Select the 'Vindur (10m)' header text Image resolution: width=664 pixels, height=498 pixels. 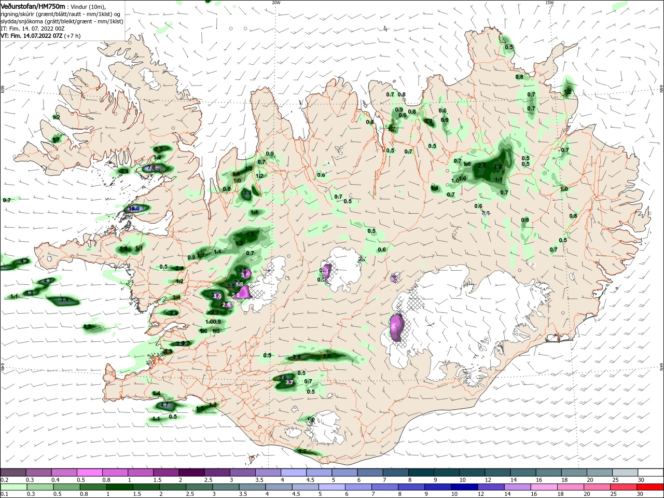[88, 6]
